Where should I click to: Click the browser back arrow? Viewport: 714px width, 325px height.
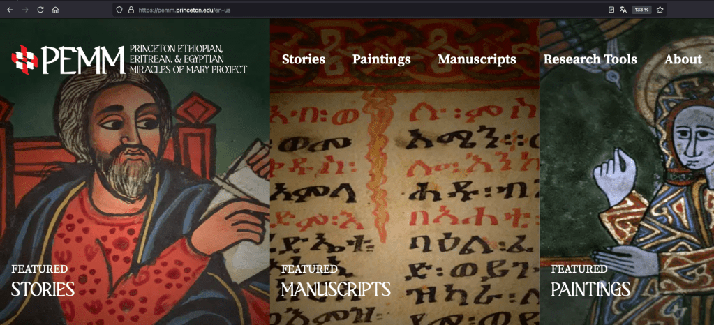[10, 10]
